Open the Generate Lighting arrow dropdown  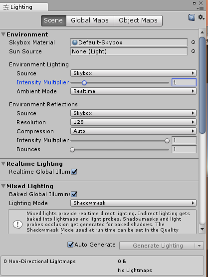click(x=200, y=246)
